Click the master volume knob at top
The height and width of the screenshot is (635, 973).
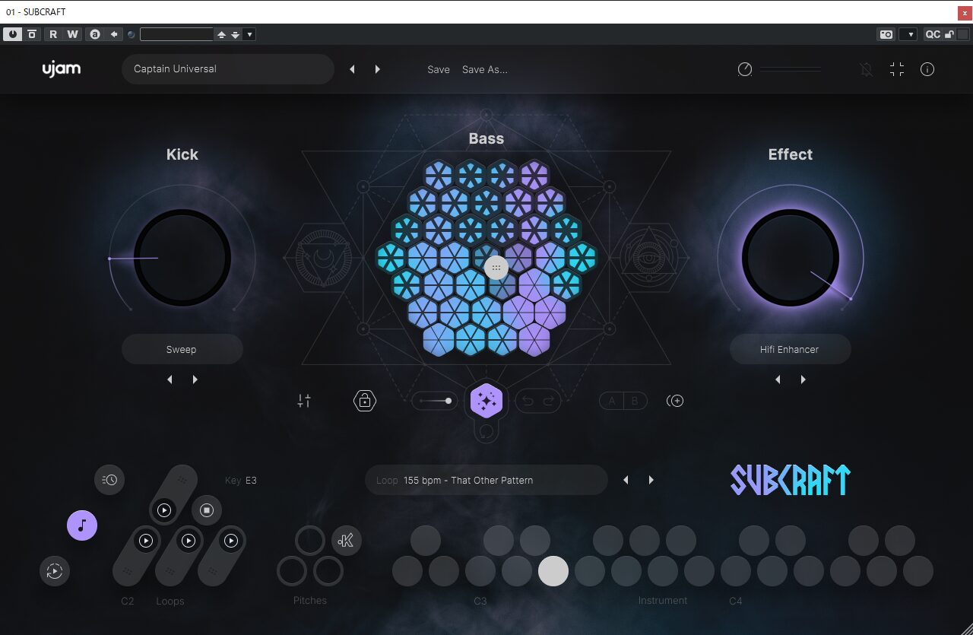(745, 69)
